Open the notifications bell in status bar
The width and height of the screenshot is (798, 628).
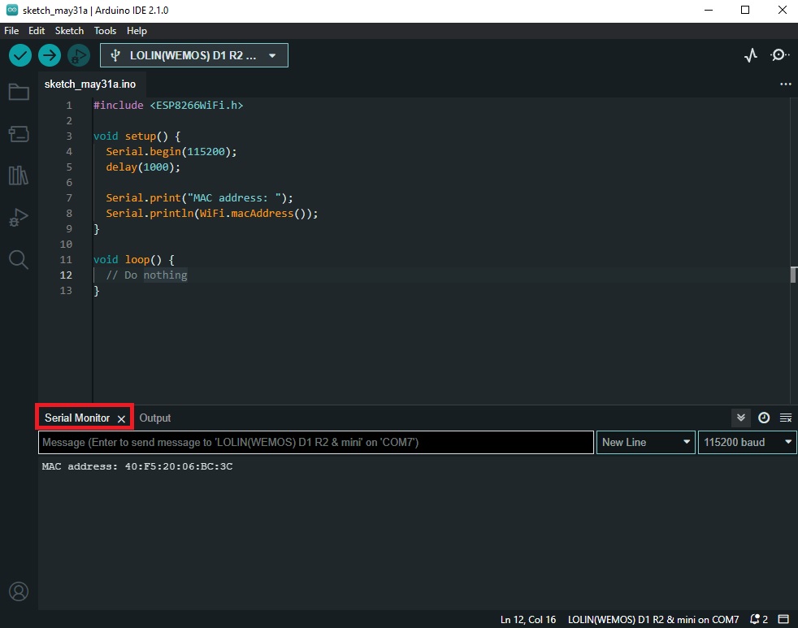757,619
